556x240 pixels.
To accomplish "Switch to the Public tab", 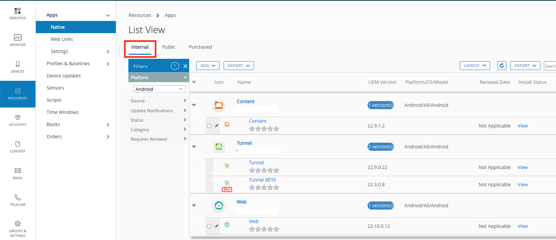I will (169, 47).
